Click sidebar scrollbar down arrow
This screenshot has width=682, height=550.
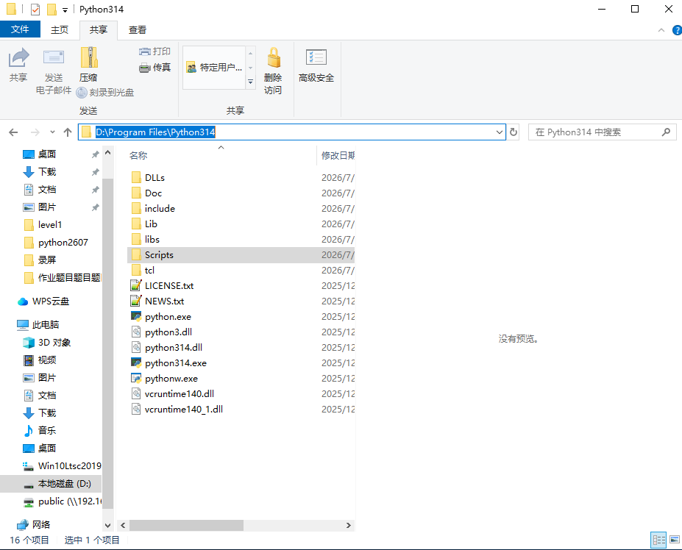tap(108, 525)
